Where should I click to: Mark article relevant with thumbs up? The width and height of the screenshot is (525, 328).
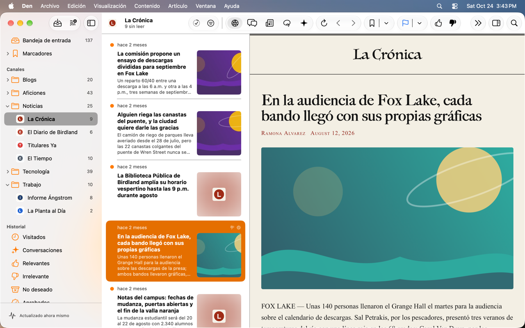tap(438, 23)
